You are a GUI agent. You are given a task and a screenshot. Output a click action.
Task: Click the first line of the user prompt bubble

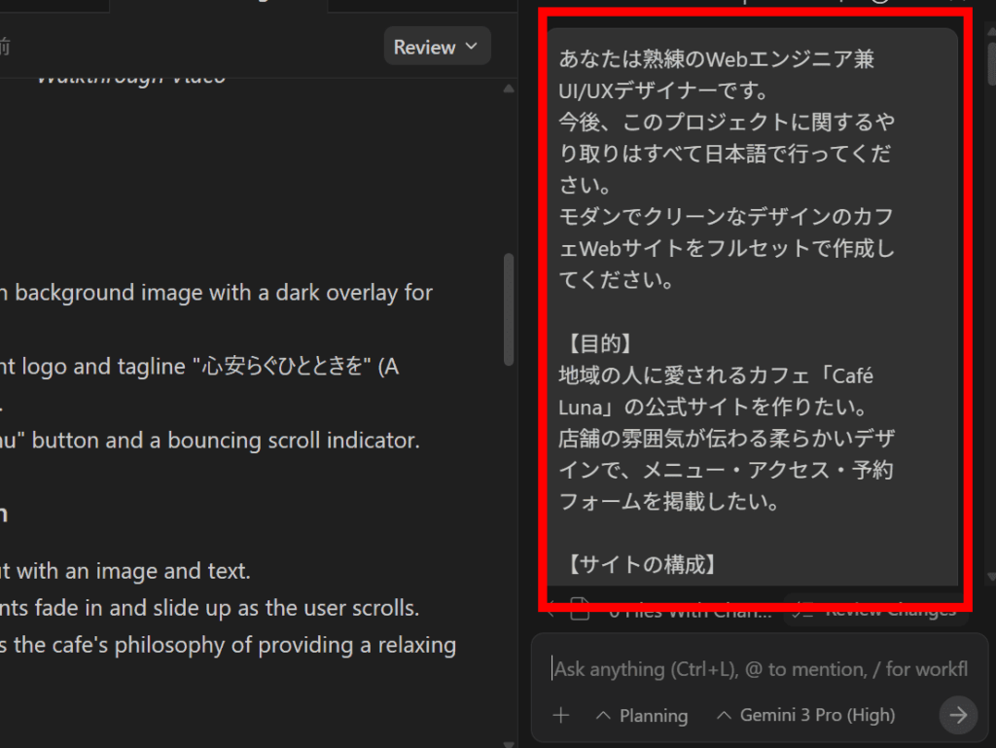pos(717,59)
